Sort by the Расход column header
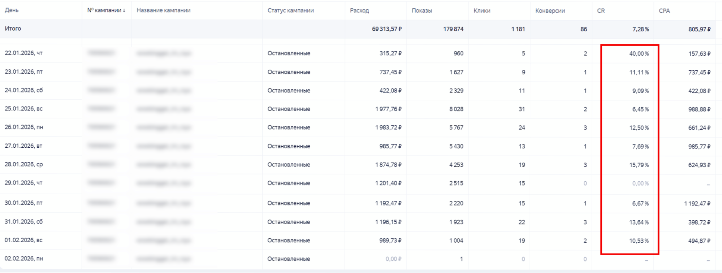The image size is (722, 273). pos(359,10)
